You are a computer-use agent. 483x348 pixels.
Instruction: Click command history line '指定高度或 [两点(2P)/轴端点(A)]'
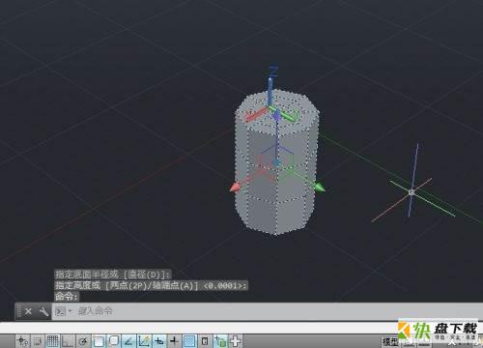point(151,285)
